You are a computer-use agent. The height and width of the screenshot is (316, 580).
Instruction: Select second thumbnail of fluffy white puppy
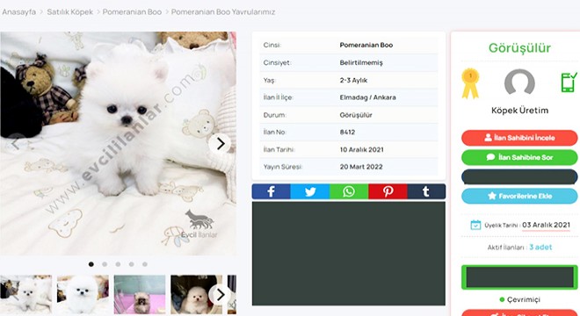pos(83,295)
